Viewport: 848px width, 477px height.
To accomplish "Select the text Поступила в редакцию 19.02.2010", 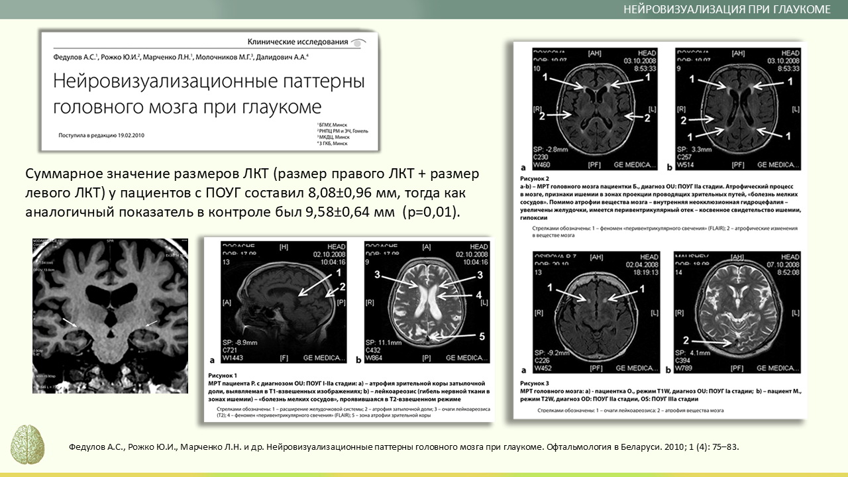I will pos(101,135).
